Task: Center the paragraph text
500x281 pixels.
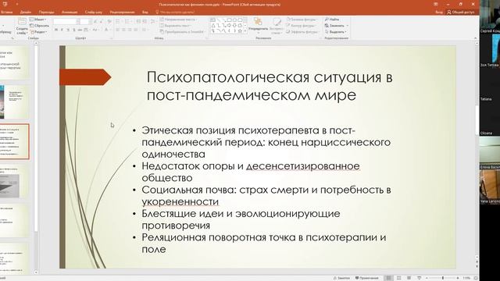Action: click(123, 30)
